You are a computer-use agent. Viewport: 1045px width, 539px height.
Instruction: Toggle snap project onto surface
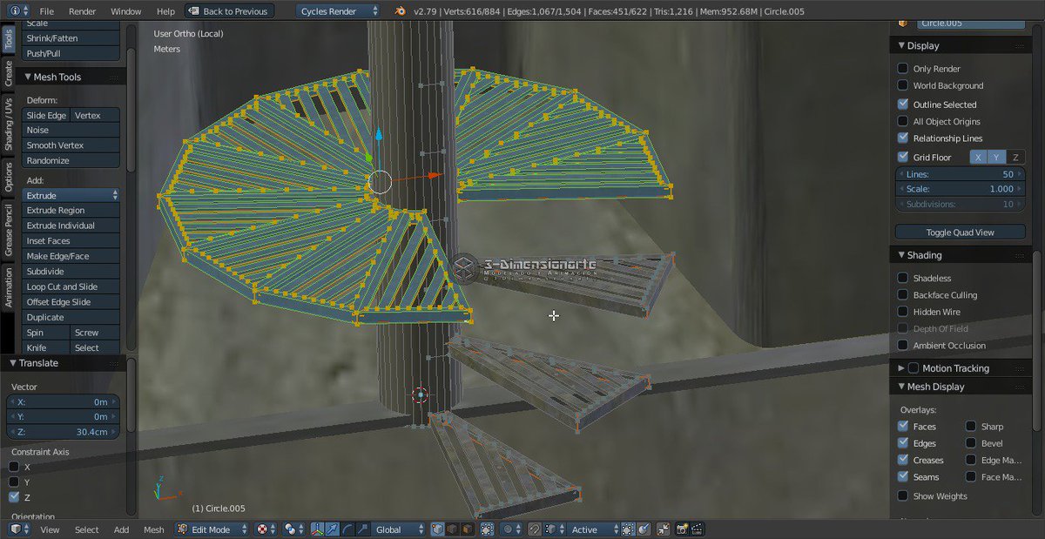click(643, 529)
